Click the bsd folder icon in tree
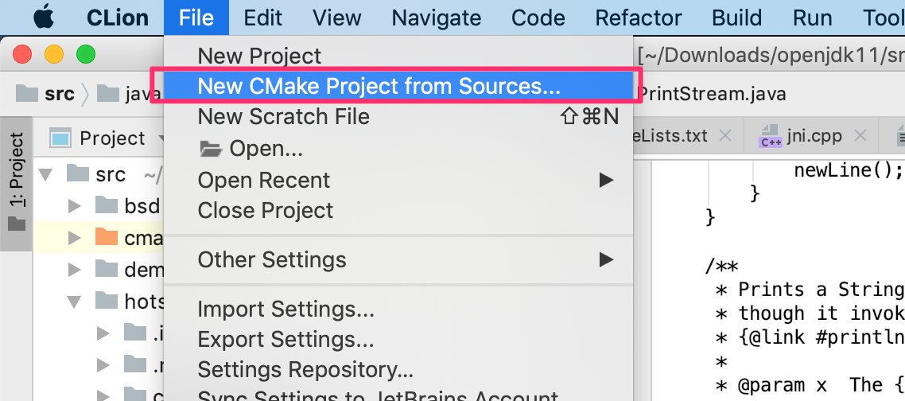This screenshot has width=905, height=401. click(x=106, y=205)
